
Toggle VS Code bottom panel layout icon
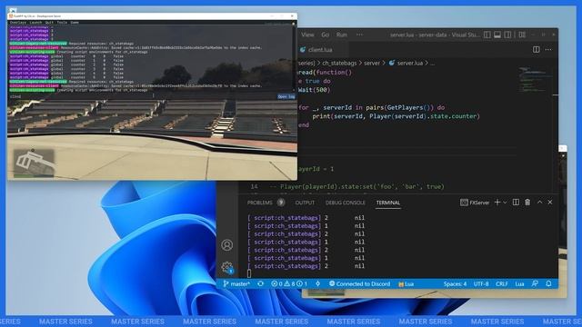point(497,35)
